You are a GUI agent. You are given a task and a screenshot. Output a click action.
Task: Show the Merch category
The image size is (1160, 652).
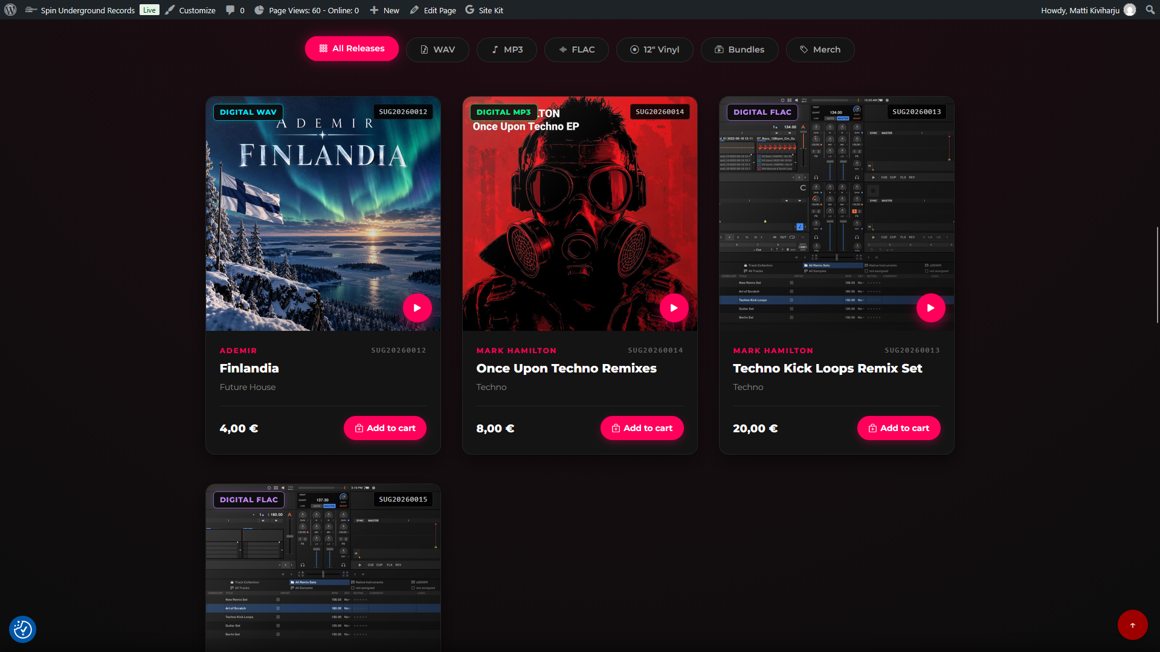[x=820, y=50]
